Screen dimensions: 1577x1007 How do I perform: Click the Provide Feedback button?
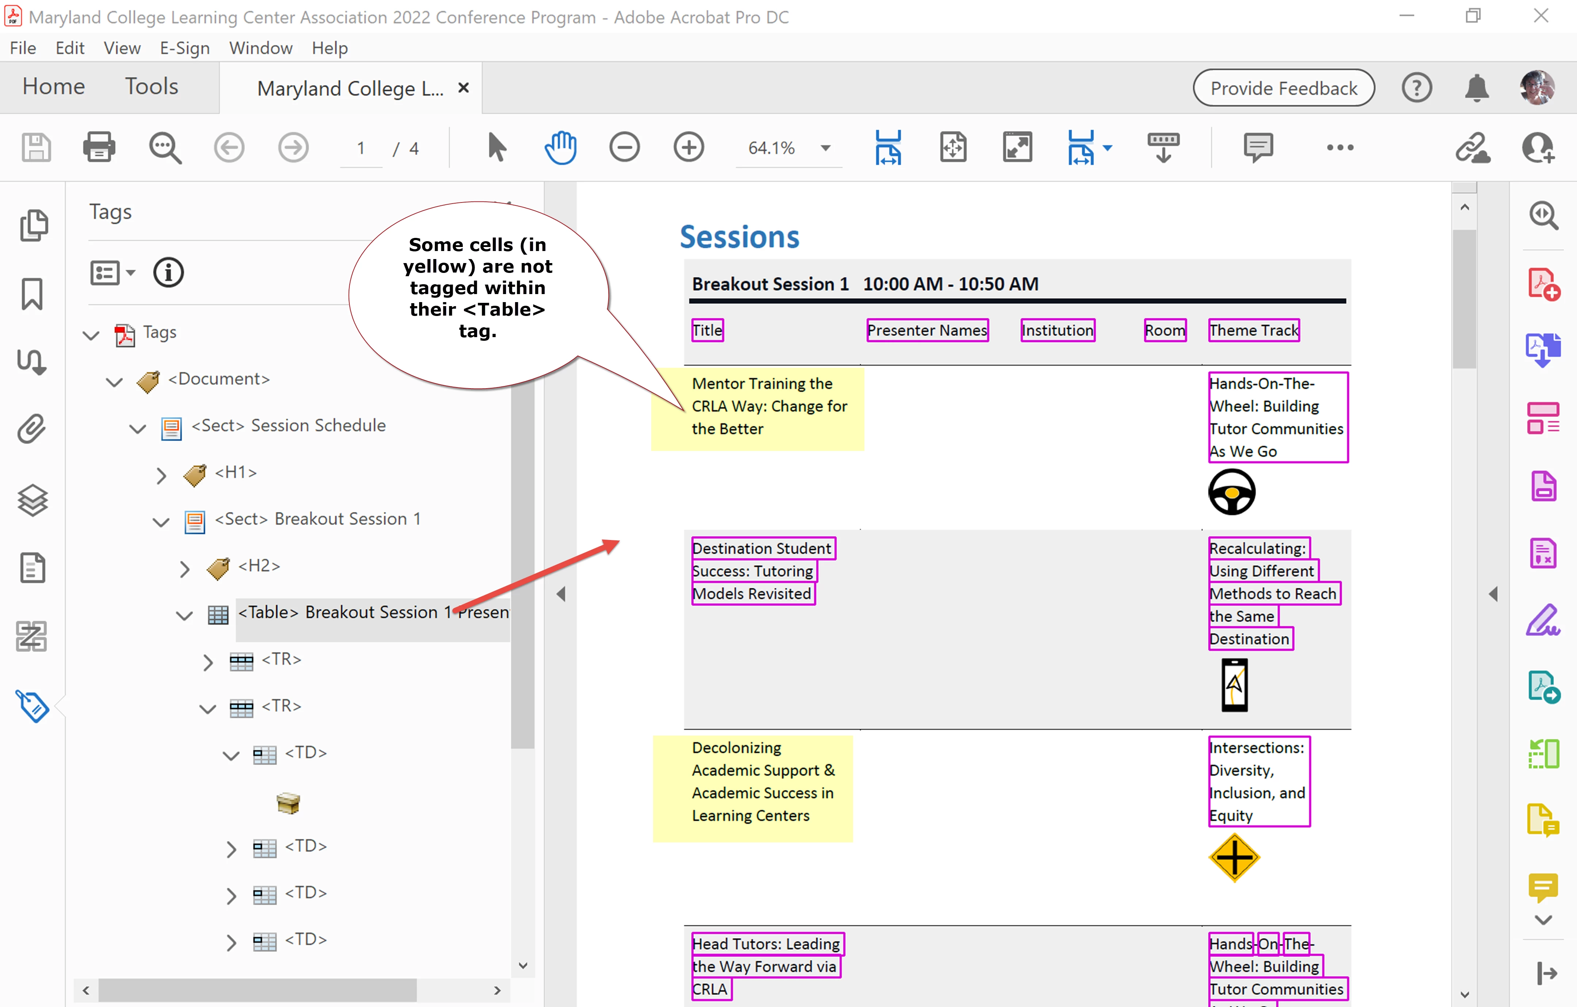(x=1283, y=88)
